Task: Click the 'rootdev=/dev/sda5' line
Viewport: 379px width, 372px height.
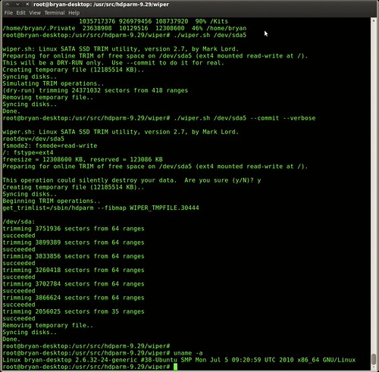Action: point(33,139)
